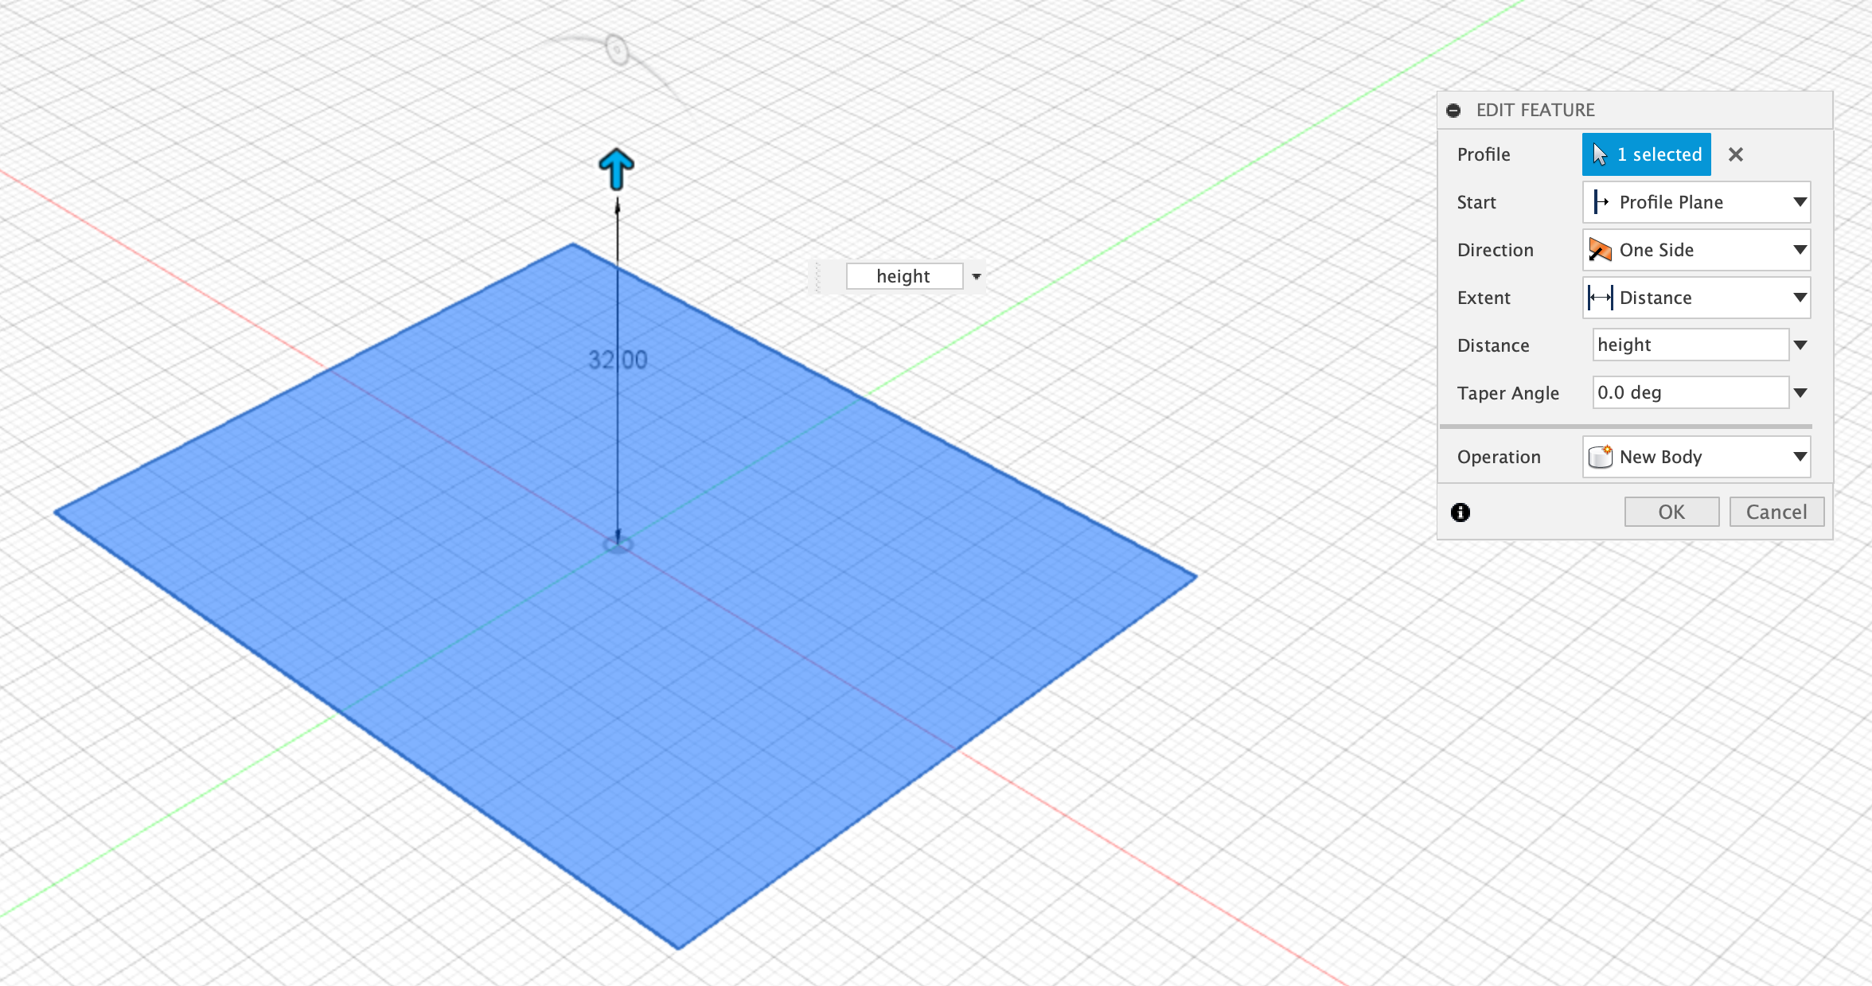Image resolution: width=1872 pixels, height=986 pixels.
Task: Expand the Distance field arrow menu
Action: point(1800,345)
